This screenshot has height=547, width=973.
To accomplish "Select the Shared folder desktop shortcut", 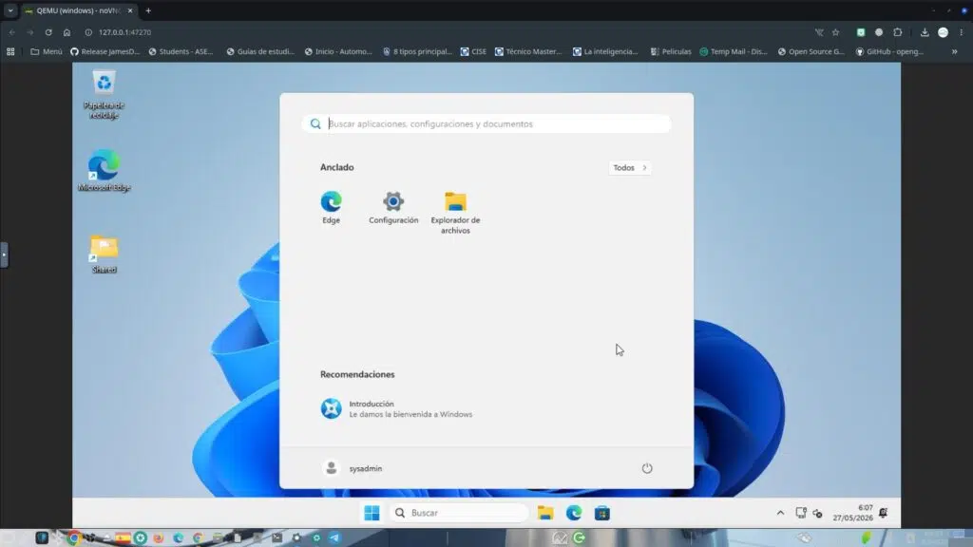I will [x=104, y=254].
